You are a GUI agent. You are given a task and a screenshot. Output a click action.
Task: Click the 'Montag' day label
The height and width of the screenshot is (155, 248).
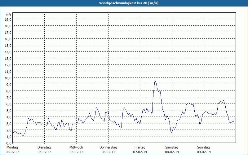click(x=12, y=148)
